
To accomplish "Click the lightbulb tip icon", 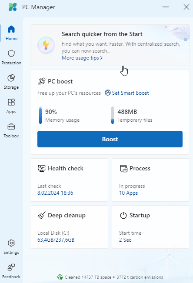I will [46, 45].
